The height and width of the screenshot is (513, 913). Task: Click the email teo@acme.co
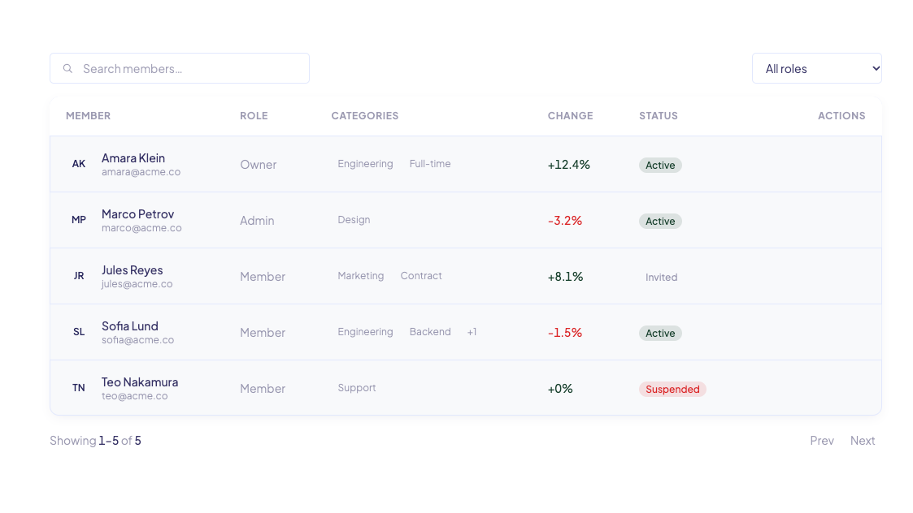coord(134,395)
